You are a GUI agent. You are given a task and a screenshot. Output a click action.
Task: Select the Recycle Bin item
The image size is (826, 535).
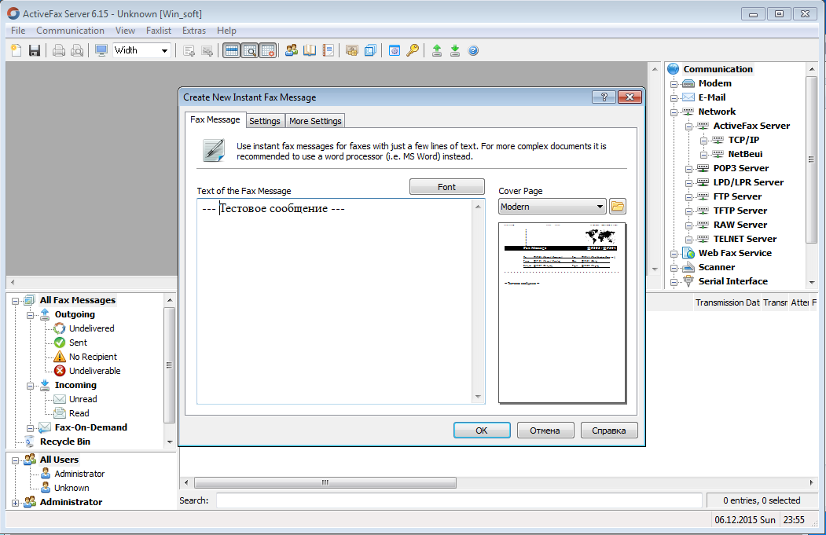(x=64, y=442)
